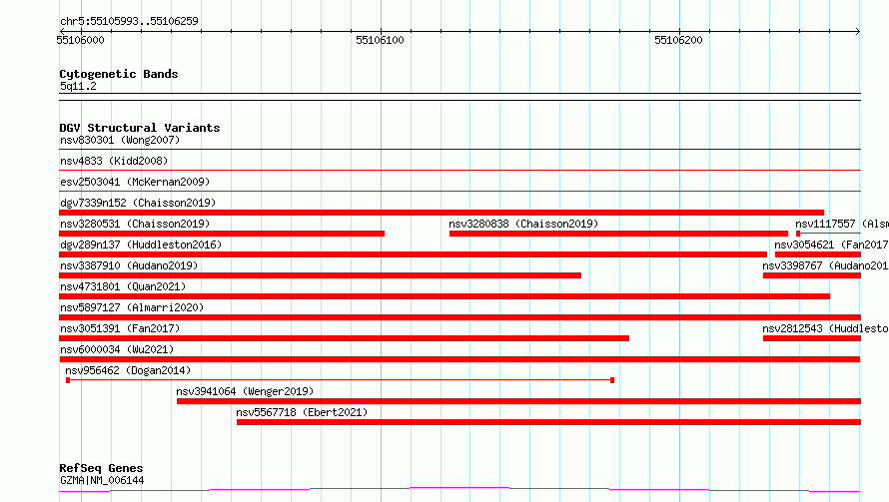Open variant dgv7339n152 (Chaisson2019)
Screen dimensions: 889x502
tap(138, 203)
